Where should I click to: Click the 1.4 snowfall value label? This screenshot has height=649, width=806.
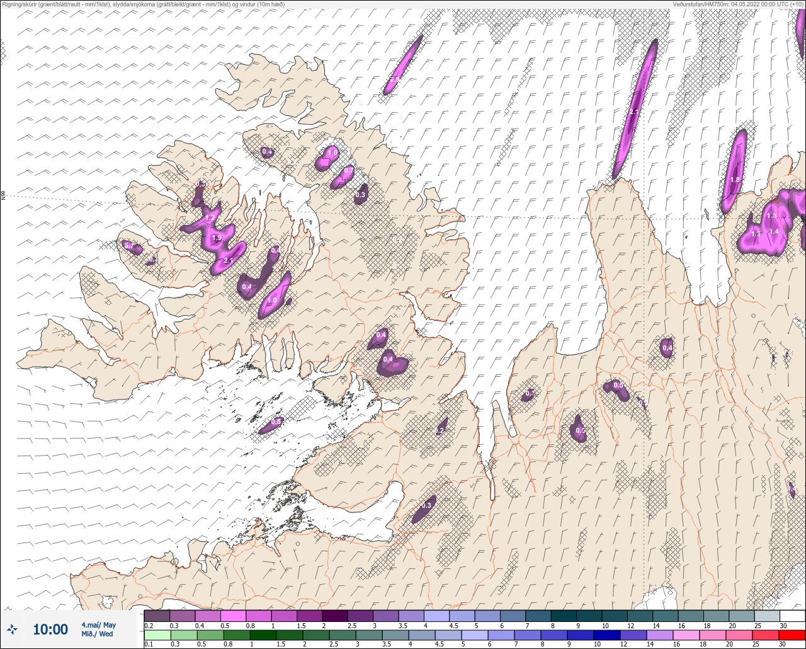(x=775, y=232)
